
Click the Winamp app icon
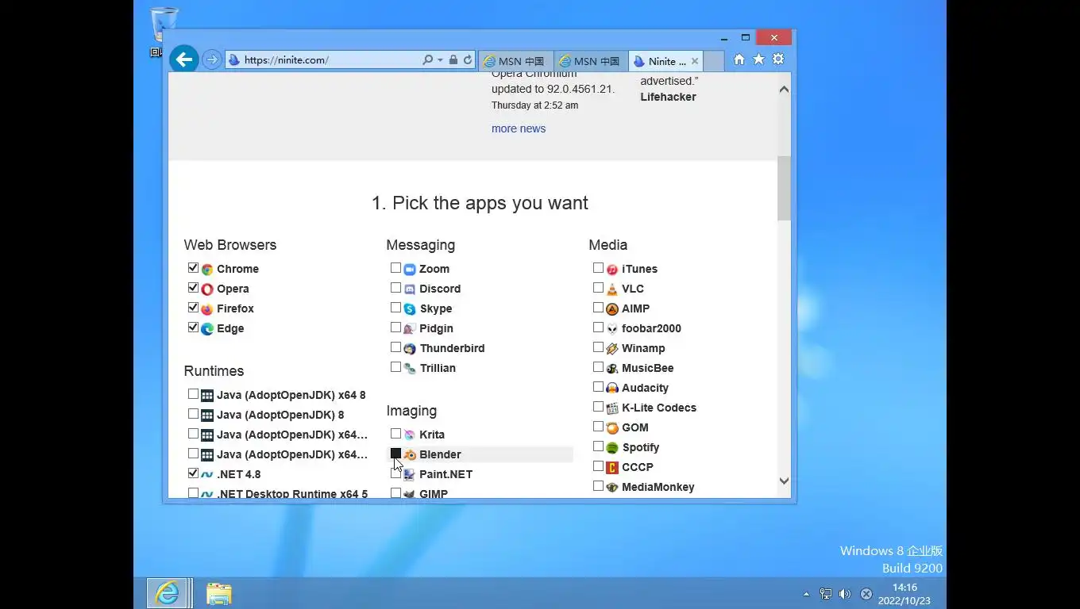pos(612,349)
